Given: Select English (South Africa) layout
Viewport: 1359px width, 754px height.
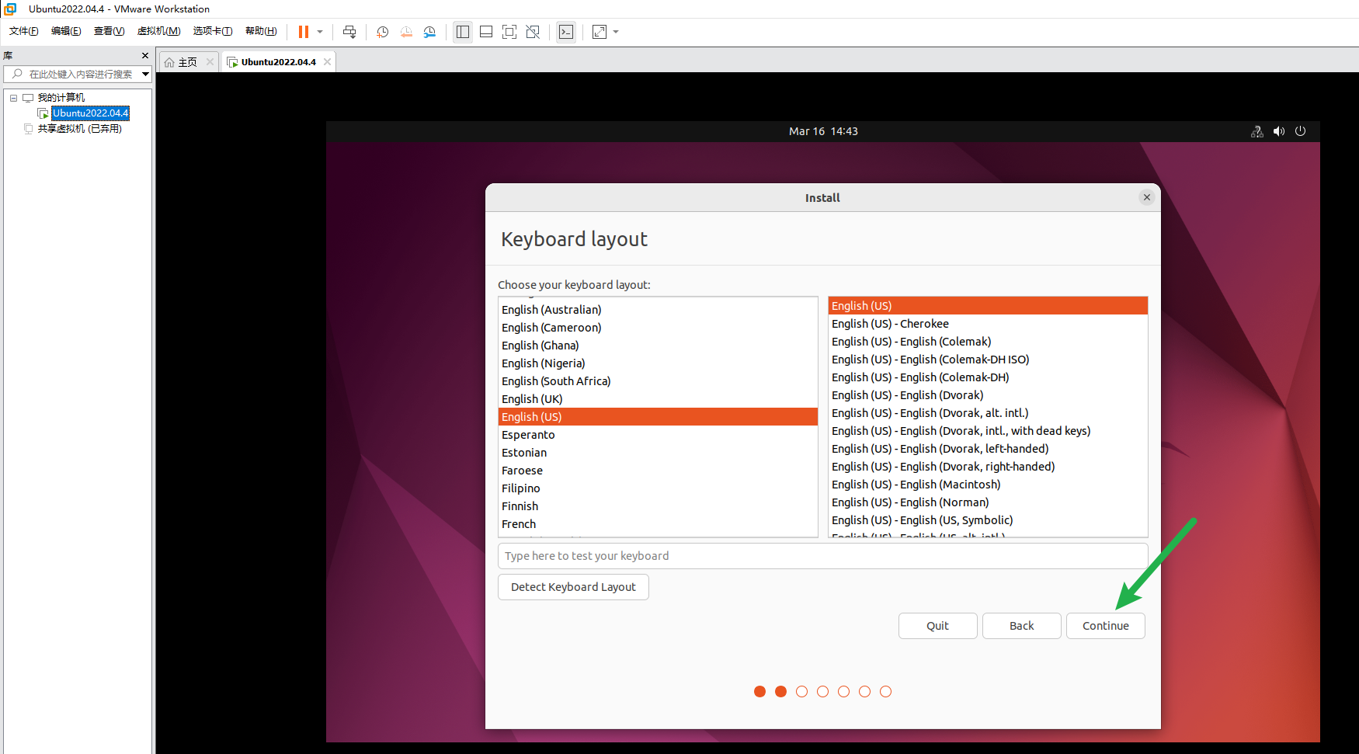Looking at the screenshot, I should click(x=658, y=381).
